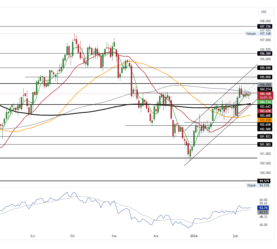277x249 pixels.
Task: Click the red 104.168 current price label
Action: coord(265,94)
